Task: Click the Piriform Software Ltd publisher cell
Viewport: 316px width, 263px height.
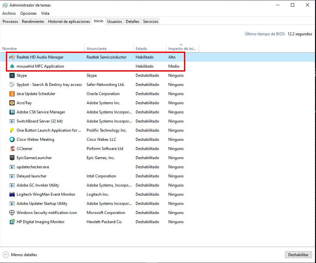Action: 105,149
